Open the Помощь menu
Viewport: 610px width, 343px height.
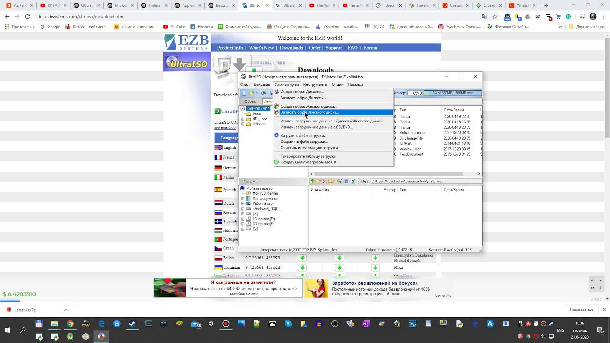(x=356, y=84)
